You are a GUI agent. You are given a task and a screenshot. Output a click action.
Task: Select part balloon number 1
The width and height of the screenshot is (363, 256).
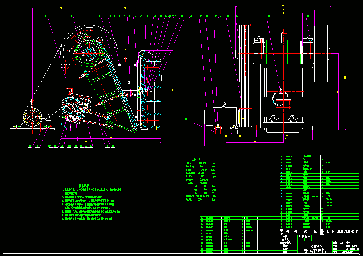pyautogui.click(x=46, y=16)
